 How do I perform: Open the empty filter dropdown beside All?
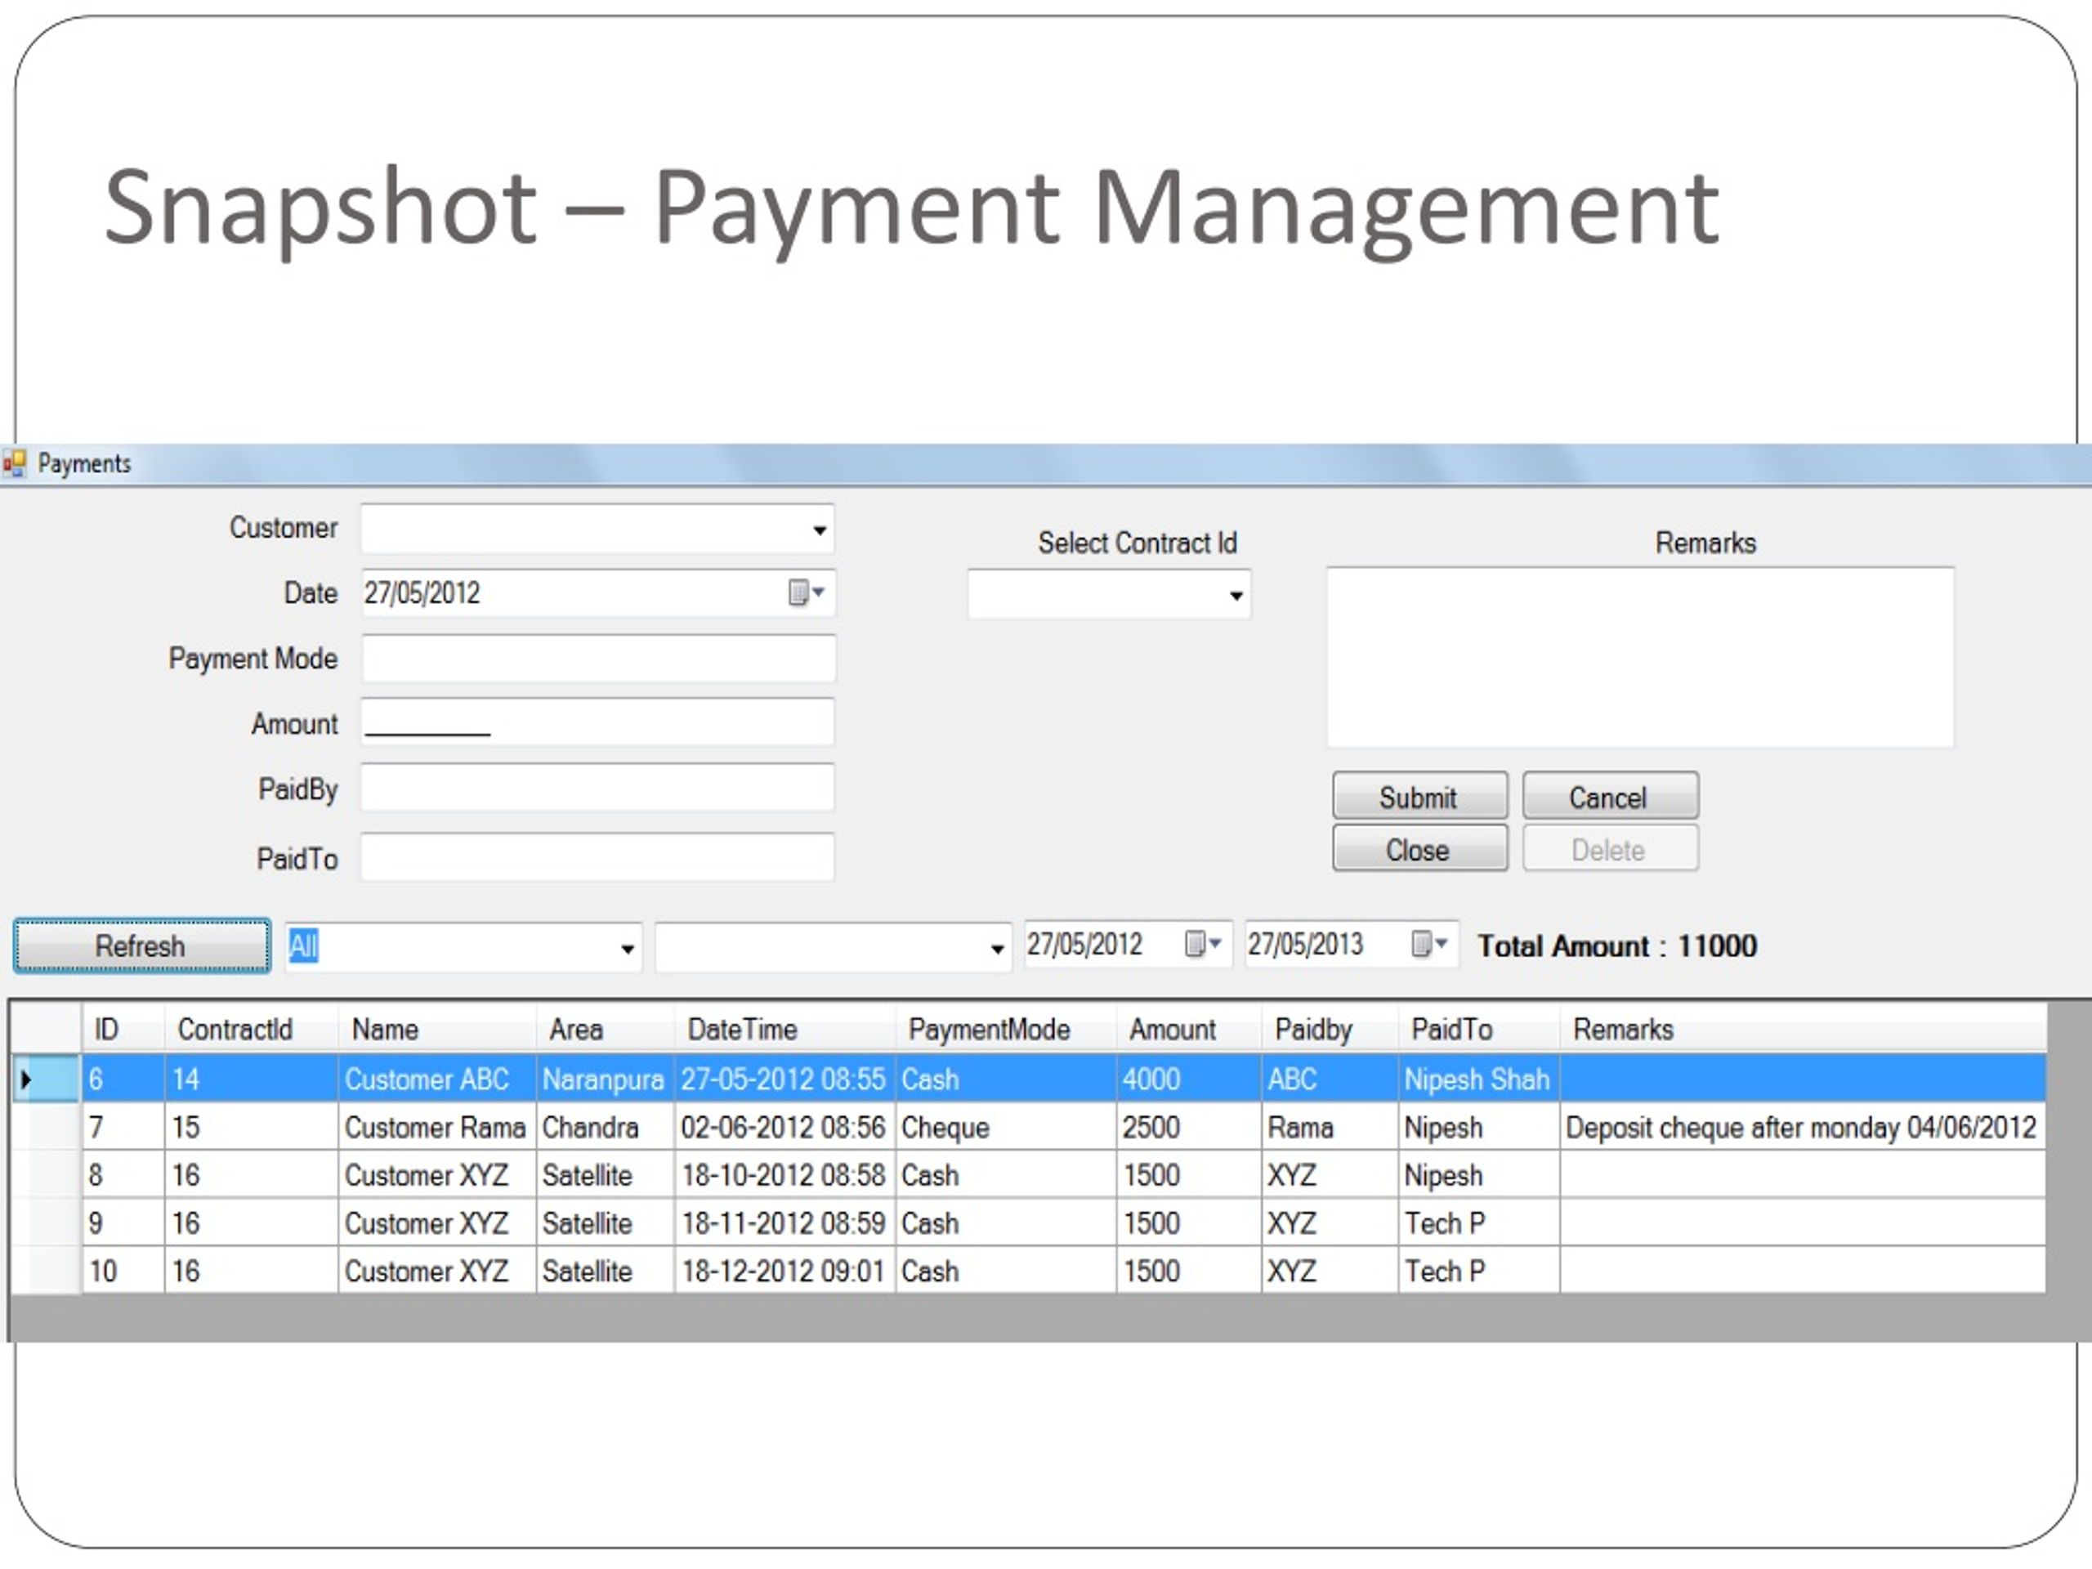997,948
